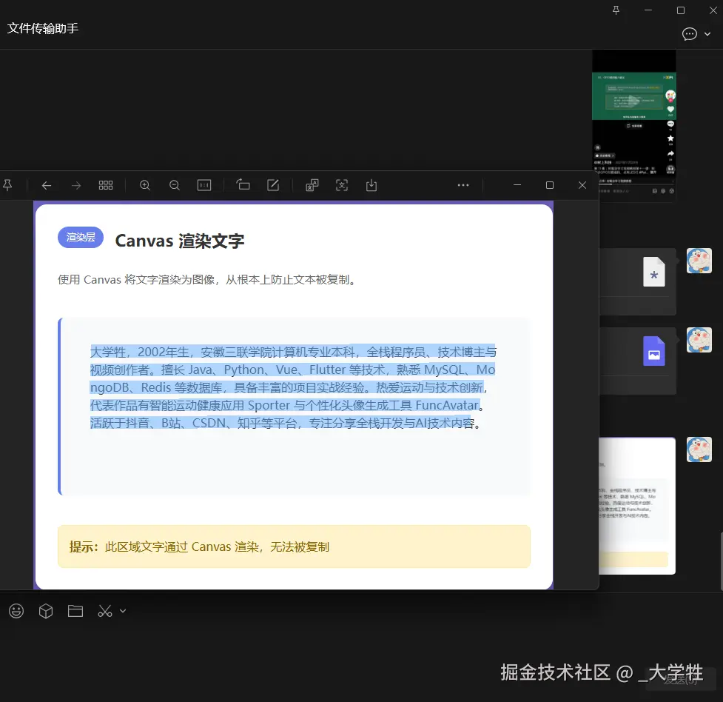Go forward to the next image
Image resolution: width=723 pixels, height=702 pixels.
[x=76, y=185]
